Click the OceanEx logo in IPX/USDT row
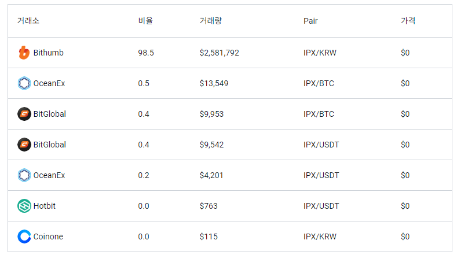 (24, 175)
